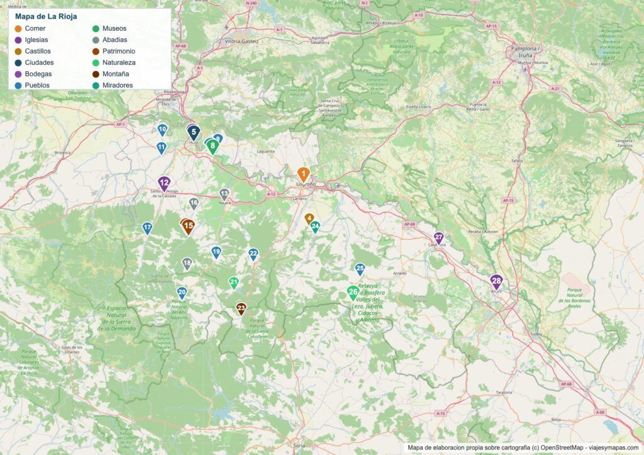Select blue village marker number 20
644x455 pixels.
182,293
